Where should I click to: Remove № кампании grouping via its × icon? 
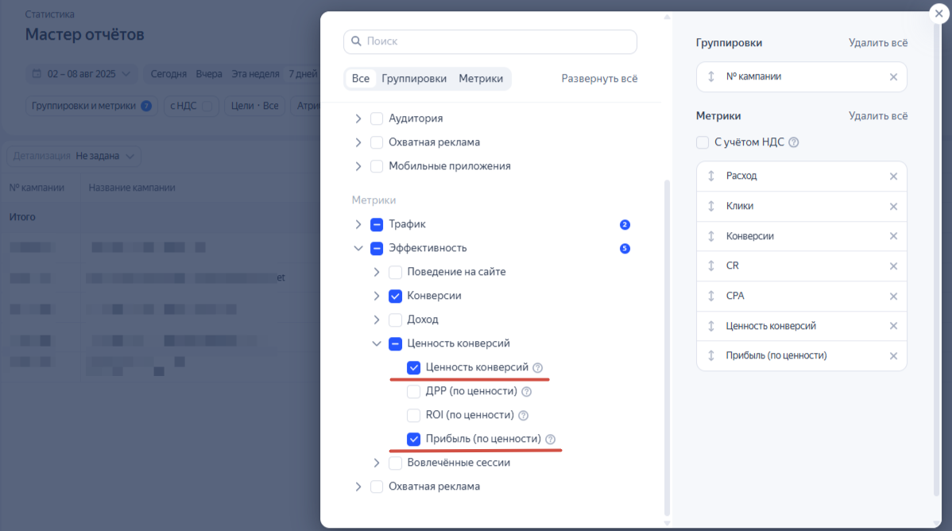point(894,77)
